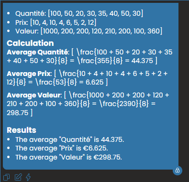Click the \frac{2390}{8} expression text
The height and width of the screenshot is (182, 189).
click(x=124, y=104)
